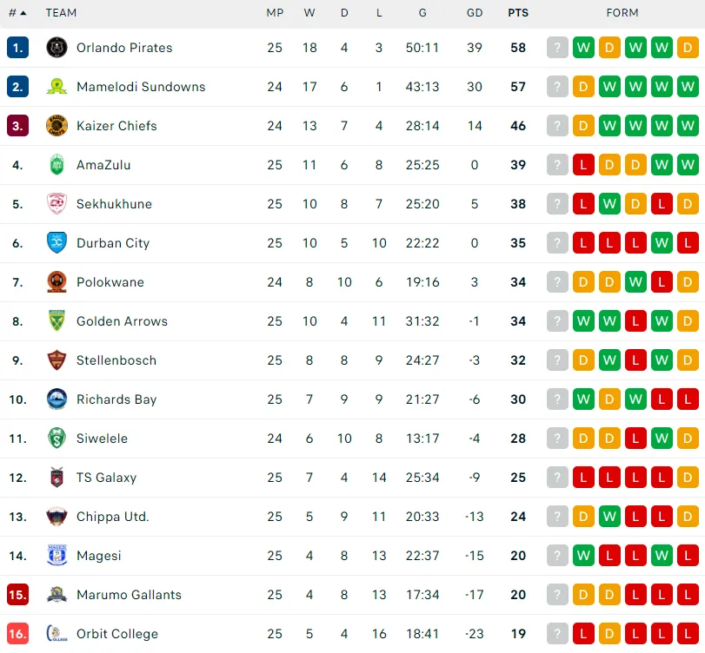705x653 pixels.
Task: Select the Durban City team badge
Action: (57, 243)
